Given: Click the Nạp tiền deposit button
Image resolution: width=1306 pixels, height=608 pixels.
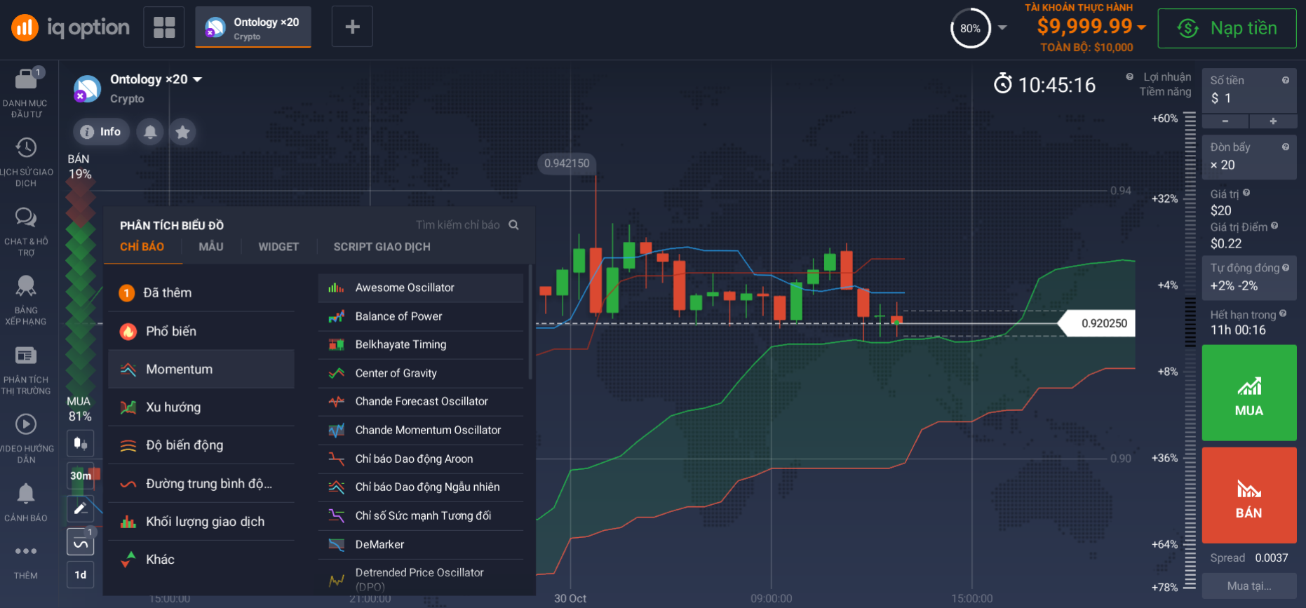Looking at the screenshot, I should tap(1227, 28).
